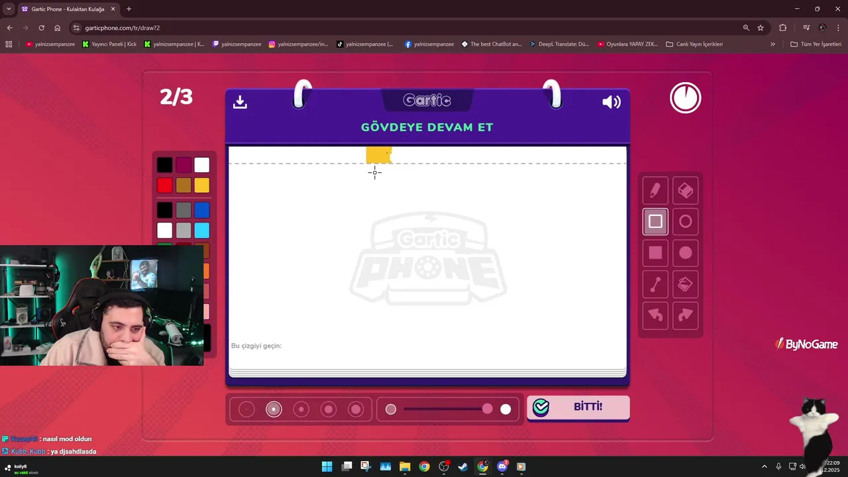
Task: Click the drawing canvas cursor crosshair area
Action: coord(375,173)
